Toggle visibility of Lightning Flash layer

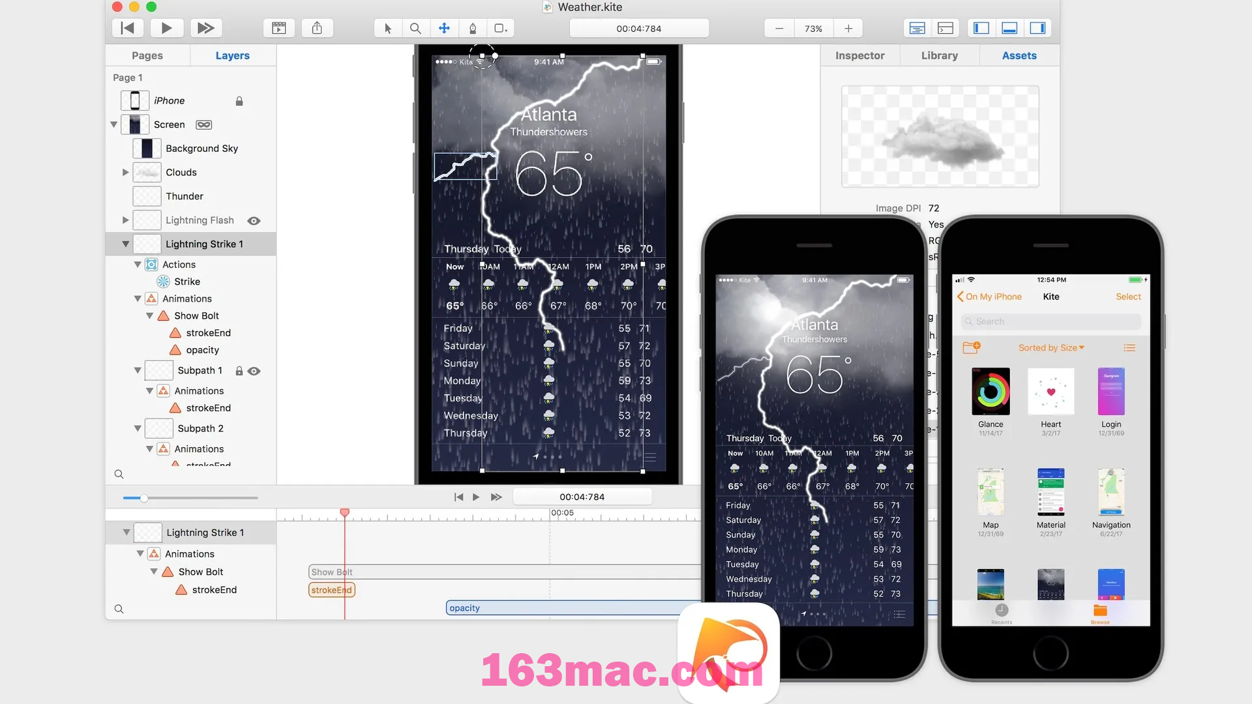[254, 220]
